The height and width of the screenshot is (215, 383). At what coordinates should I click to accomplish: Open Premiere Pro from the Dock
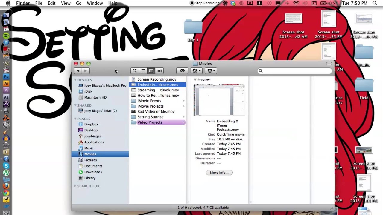6,90
